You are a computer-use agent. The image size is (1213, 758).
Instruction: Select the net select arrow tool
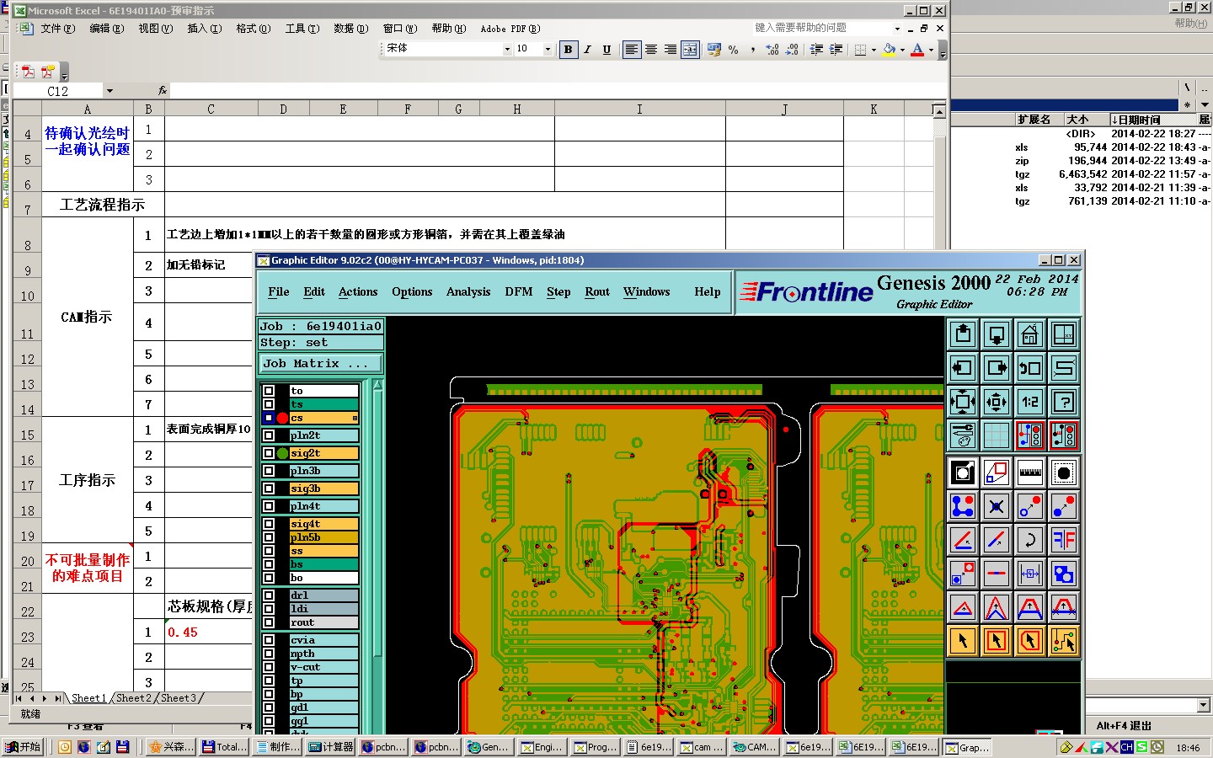[1064, 641]
